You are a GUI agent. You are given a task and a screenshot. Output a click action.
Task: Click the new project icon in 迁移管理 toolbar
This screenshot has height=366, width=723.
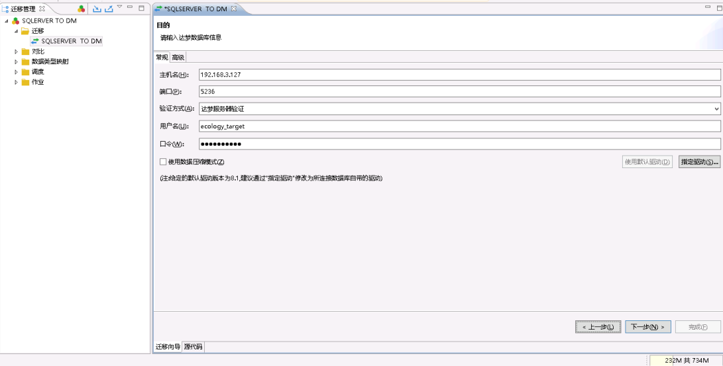click(81, 9)
